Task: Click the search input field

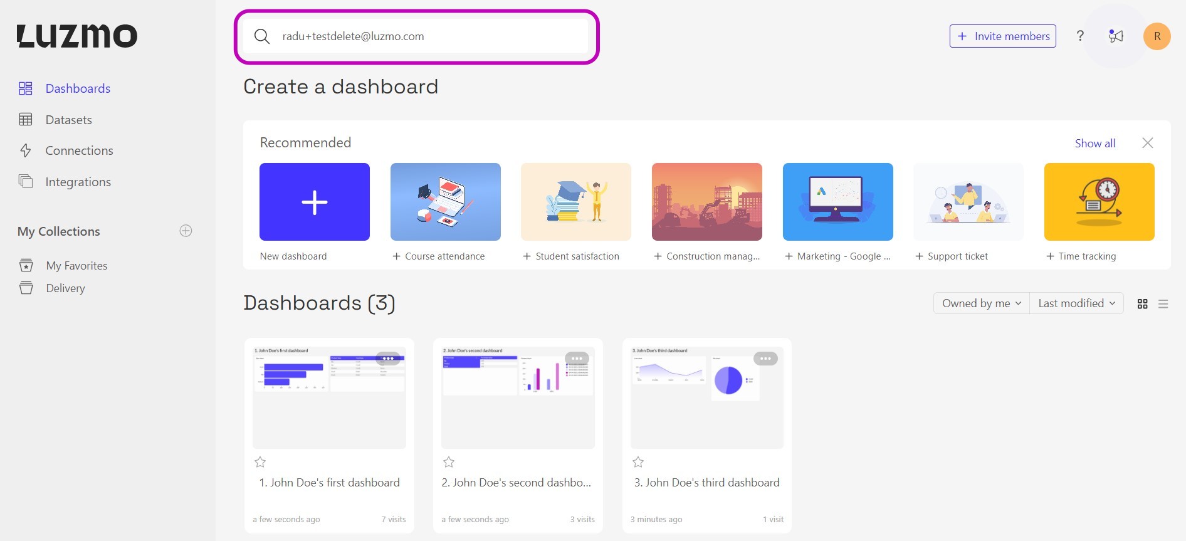Action: 426,36
